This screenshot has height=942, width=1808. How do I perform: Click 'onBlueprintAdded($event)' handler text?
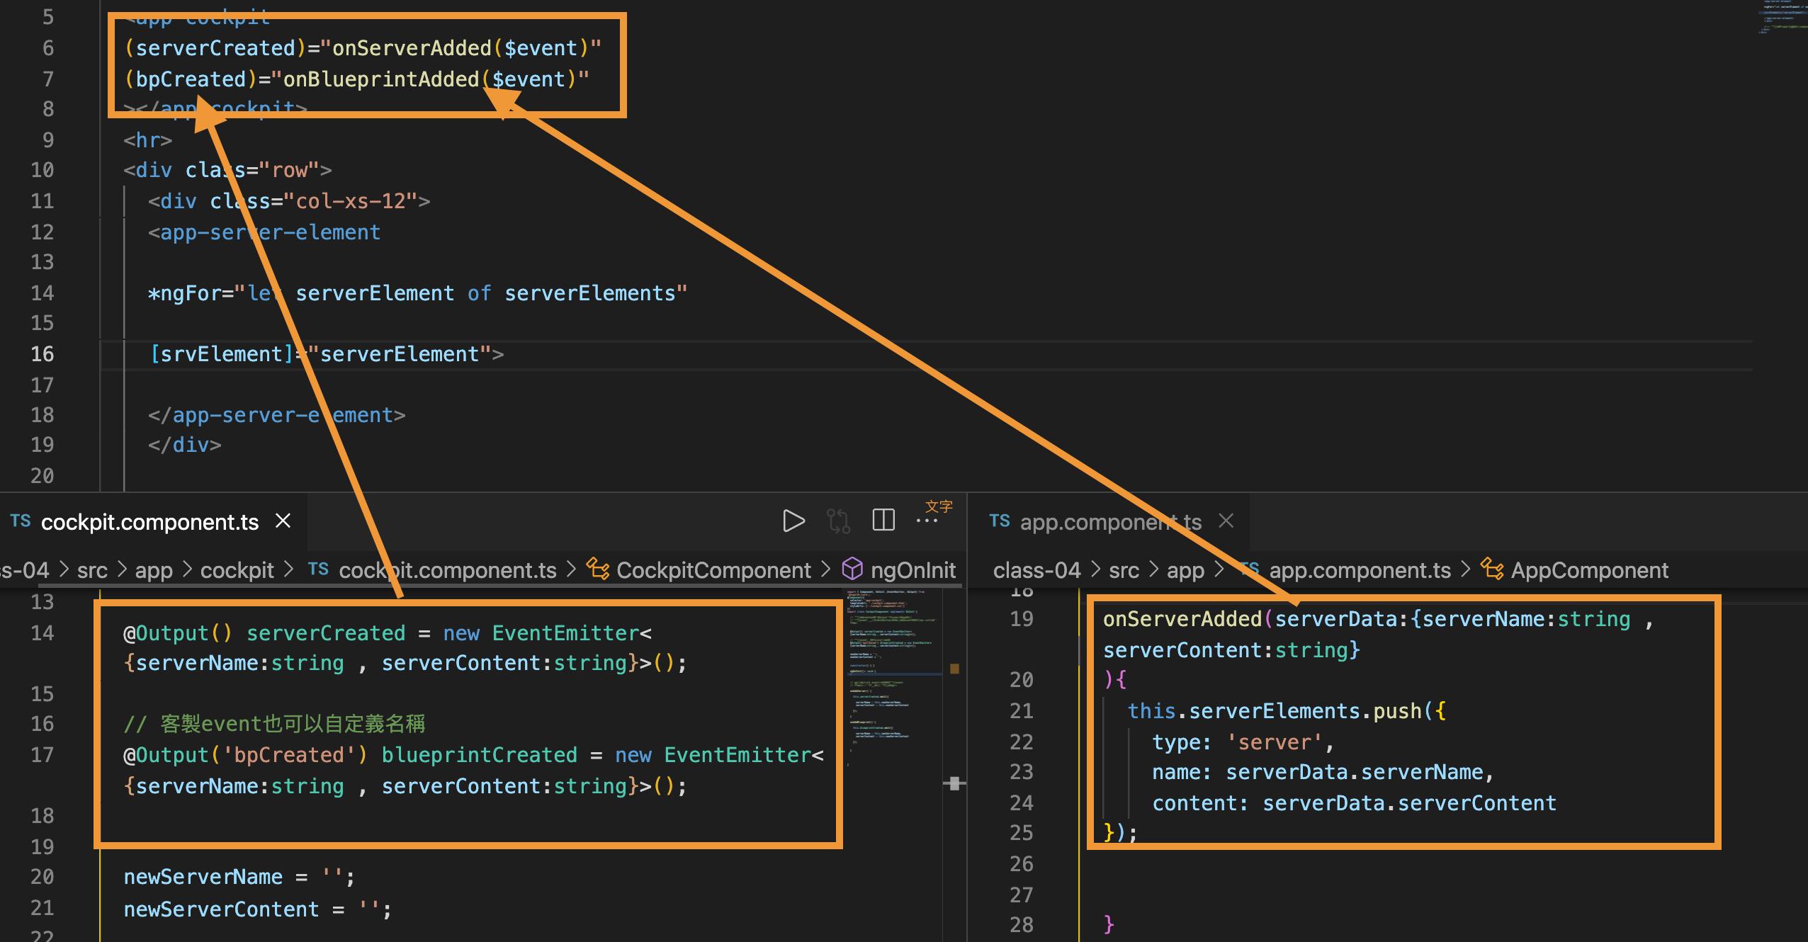(431, 79)
